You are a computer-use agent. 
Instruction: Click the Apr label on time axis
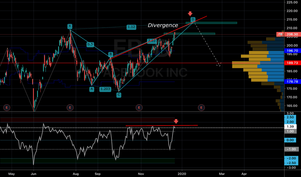click(x=244, y=174)
